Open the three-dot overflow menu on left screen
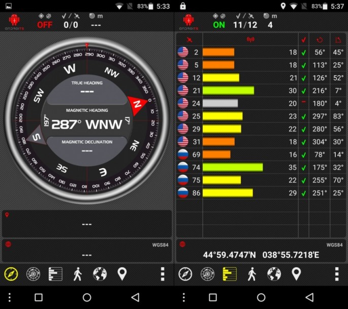The width and height of the screenshot is (348, 309). point(162,274)
